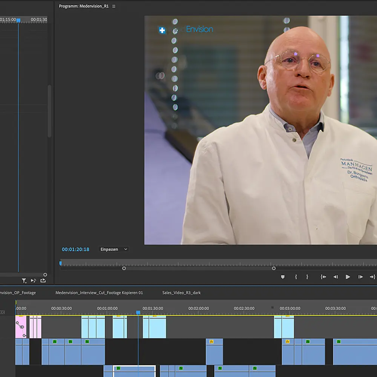Select the Mark In icon
The width and height of the screenshot is (377, 377).
296,276
